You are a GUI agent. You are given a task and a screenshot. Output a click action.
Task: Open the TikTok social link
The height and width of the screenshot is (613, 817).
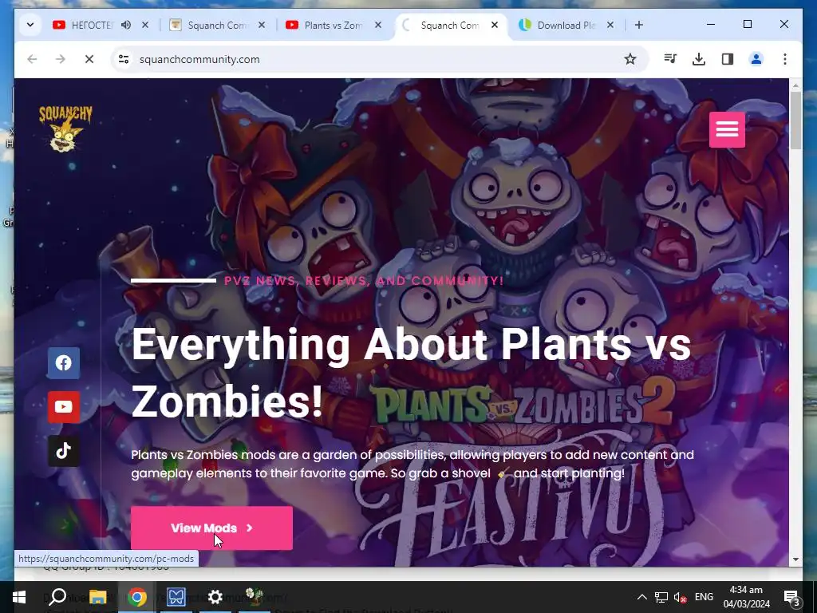coord(64,450)
